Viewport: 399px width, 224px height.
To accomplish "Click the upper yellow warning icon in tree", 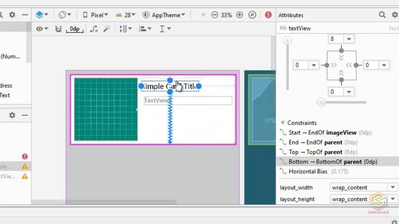I will [x=25, y=167].
